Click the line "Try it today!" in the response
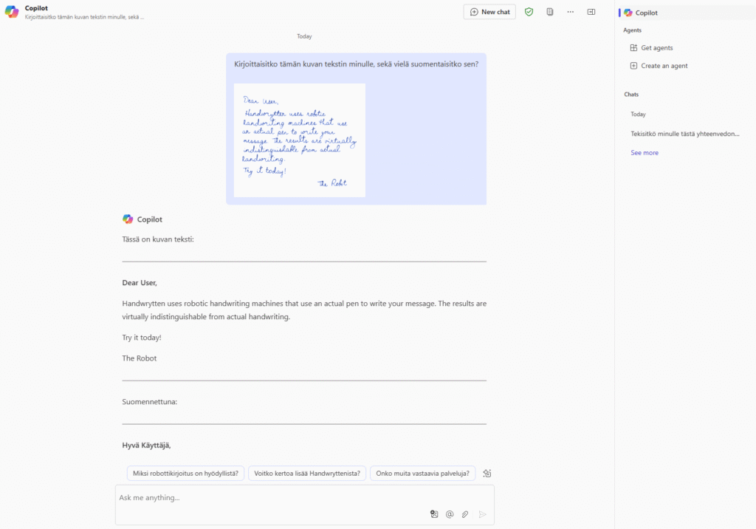The image size is (756, 529). coord(141,338)
